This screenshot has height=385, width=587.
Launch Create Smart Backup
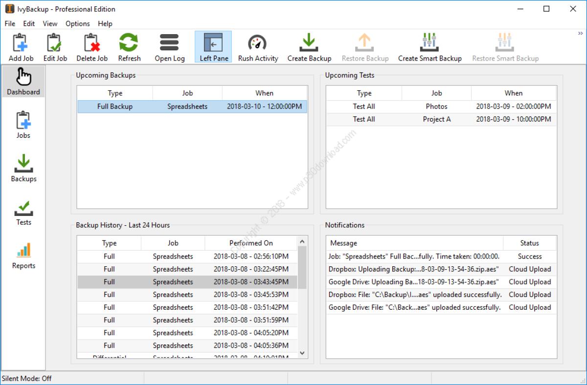(x=429, y=46)
